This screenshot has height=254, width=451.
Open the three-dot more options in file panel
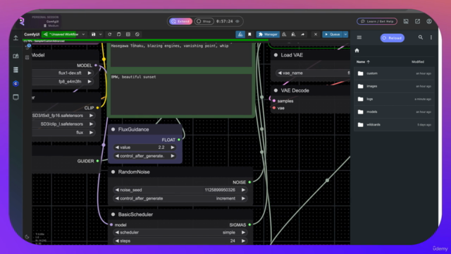click(x=431, y=37)
